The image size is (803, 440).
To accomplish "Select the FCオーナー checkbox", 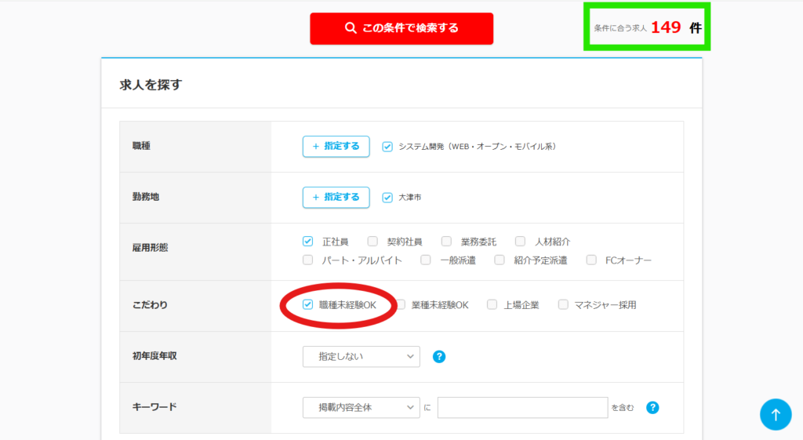I will pyautogui.click(x=590, y=260).
